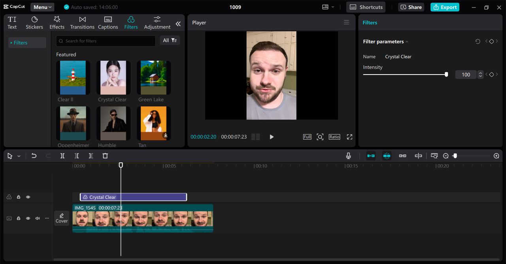This screenshot has width=506, height=264.
Task: Open the timeline cover settings icon
Action: (x=434, y=156)
